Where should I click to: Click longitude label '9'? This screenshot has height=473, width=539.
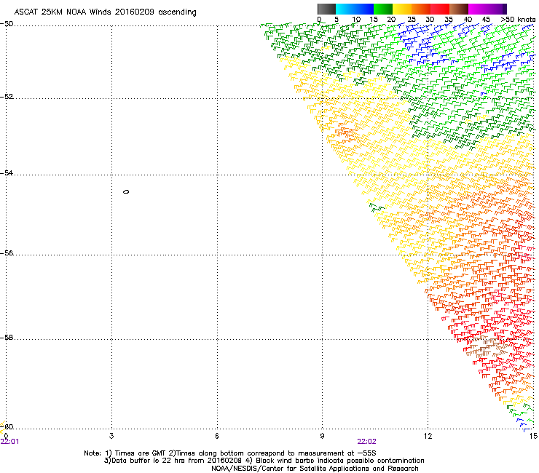(x=322, y=436)
